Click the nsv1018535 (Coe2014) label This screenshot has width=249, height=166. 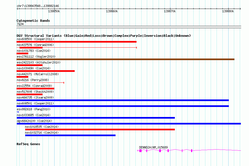pos(42,127)
